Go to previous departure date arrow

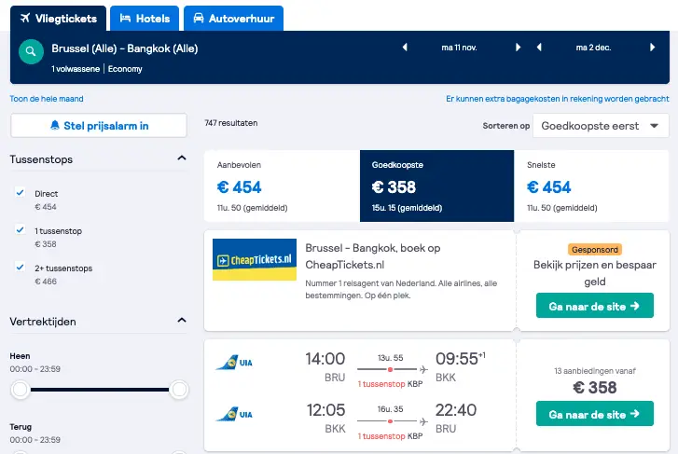[x=405, y=48]
